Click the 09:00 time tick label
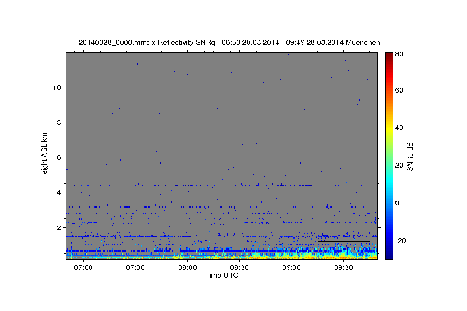This screenshot has height=311, width=467. coord(291,267)
